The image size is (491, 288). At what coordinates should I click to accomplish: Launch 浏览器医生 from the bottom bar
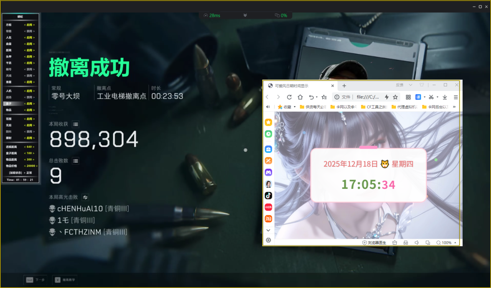374,242
